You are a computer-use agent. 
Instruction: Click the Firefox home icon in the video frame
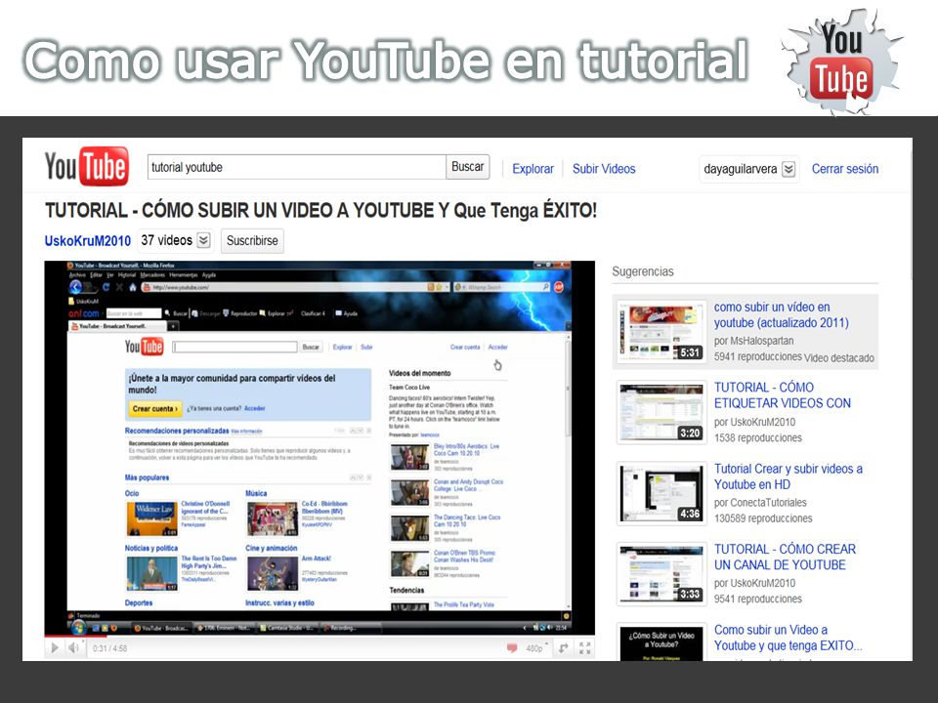[133, 287]
